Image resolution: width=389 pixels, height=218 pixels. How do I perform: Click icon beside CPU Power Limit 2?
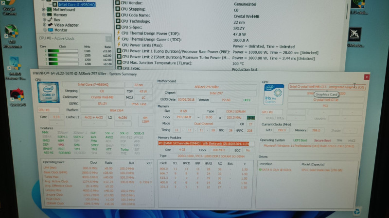pos(119,57)
